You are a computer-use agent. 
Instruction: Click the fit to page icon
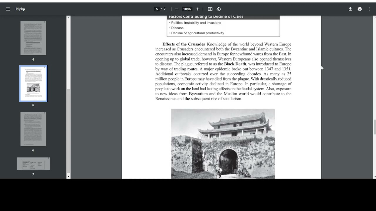[x=210, y=9]
